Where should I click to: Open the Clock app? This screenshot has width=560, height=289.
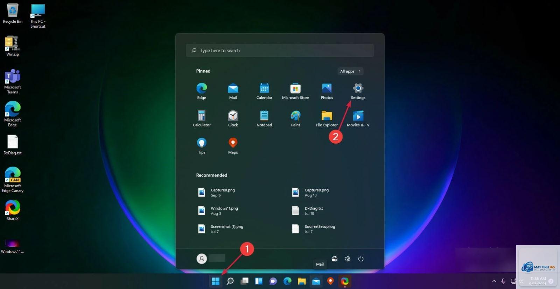(x=233, y=118)
